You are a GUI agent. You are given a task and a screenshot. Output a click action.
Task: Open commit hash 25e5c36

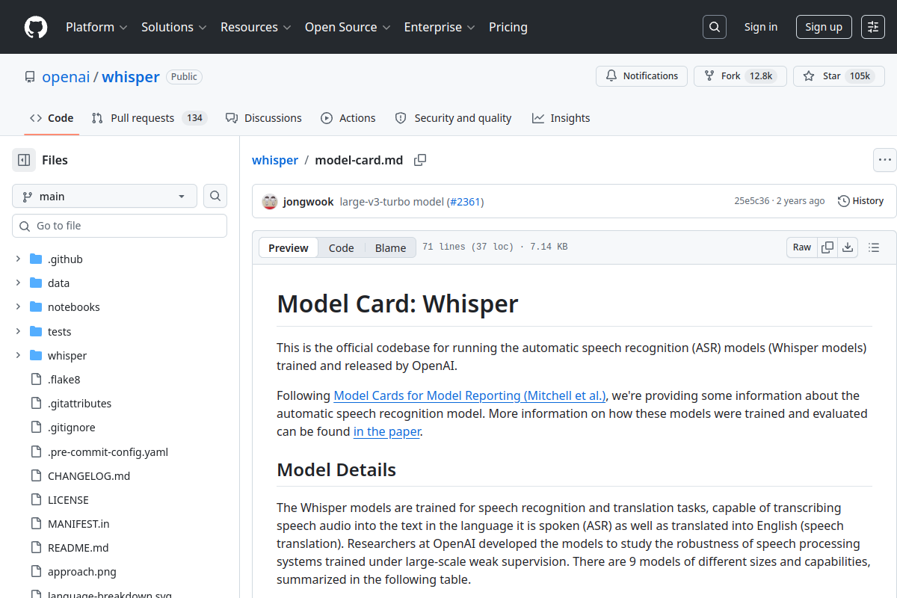(x=752, y=201)
